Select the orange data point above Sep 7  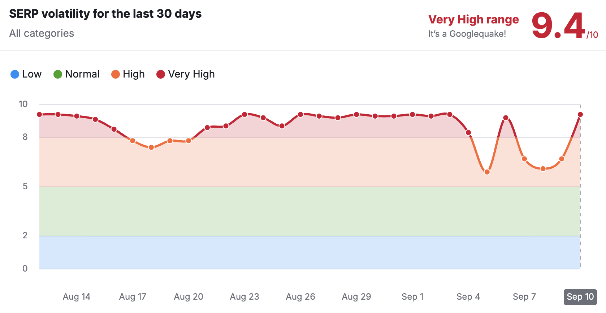point(524,159)
